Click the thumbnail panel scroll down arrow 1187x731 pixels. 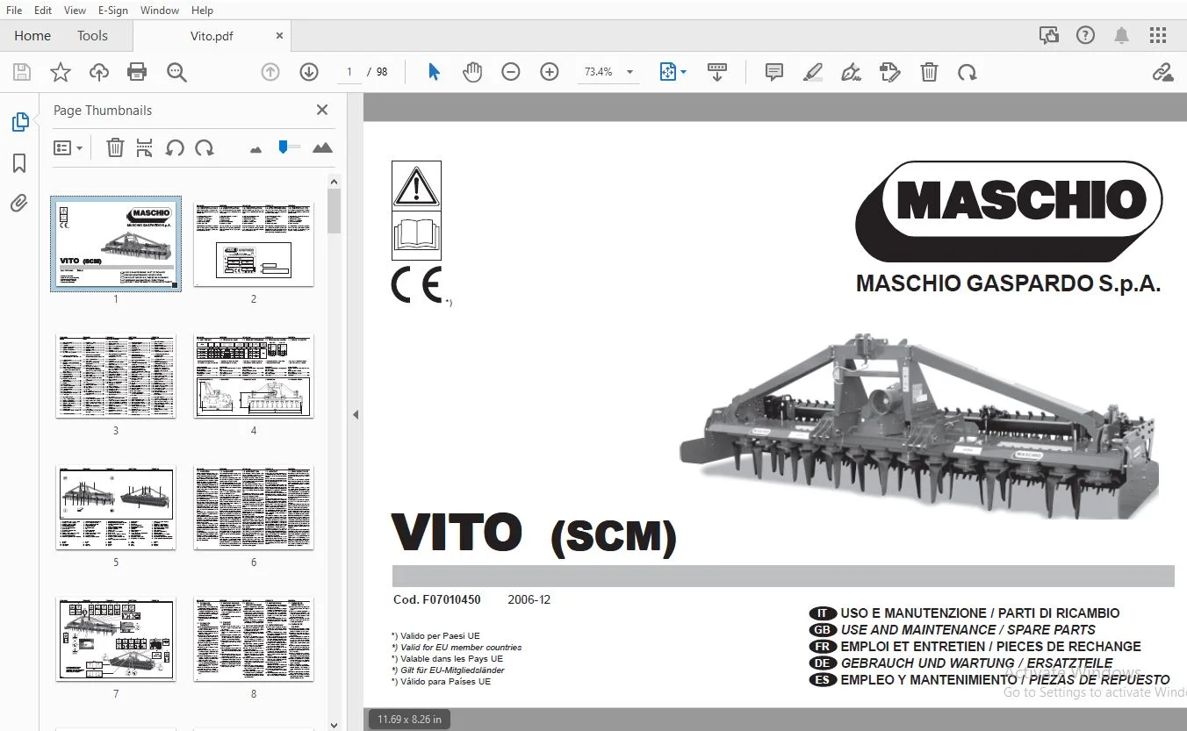pos(334,725)
